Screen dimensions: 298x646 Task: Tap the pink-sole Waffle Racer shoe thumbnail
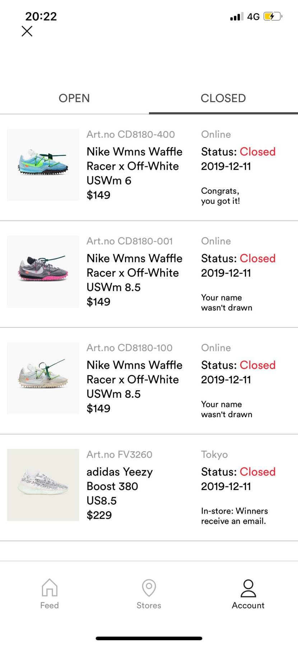[43, 272]
